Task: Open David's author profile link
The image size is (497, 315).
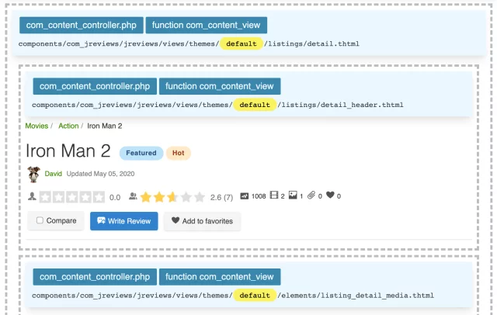Action: click(53, 174)
